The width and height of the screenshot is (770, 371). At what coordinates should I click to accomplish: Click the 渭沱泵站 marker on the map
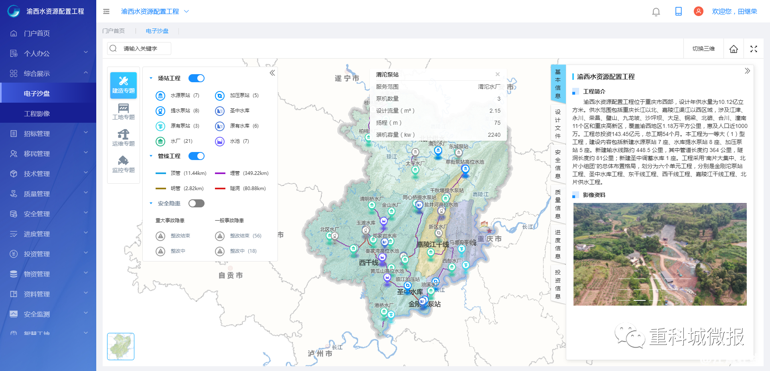point(438,151)
